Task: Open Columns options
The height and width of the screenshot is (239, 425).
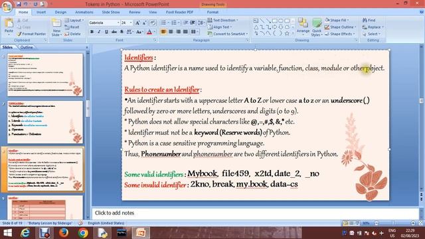Action: (x=195, y=32)
